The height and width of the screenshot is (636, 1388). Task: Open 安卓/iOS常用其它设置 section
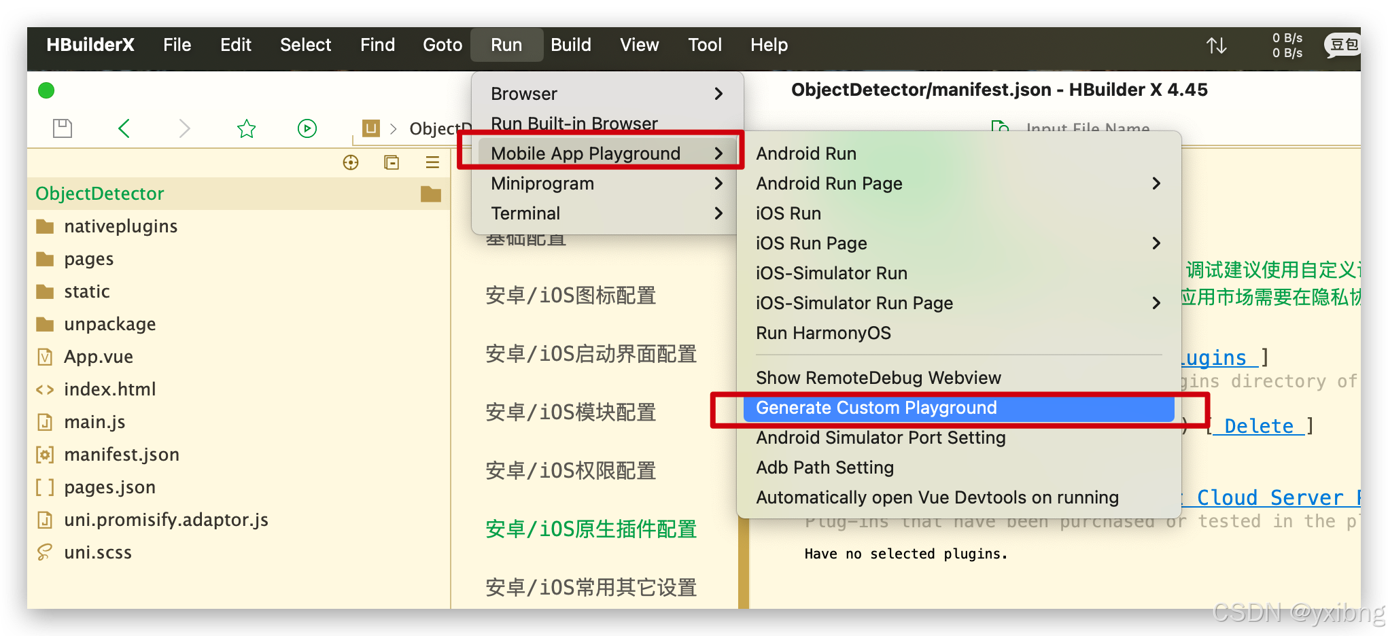coord(591,588)
